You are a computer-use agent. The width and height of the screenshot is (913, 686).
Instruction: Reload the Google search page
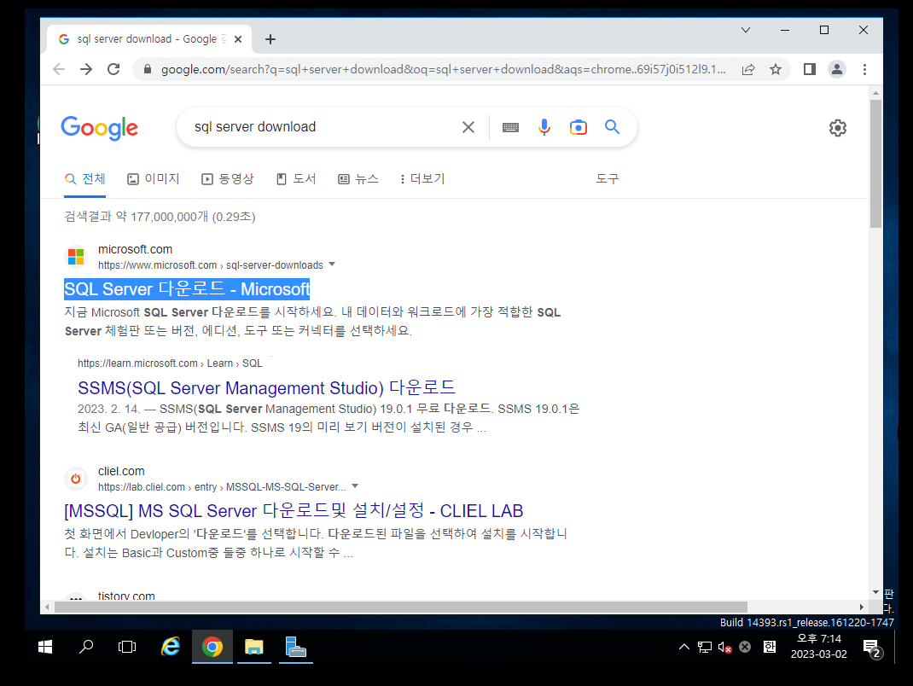pos(113,69)
